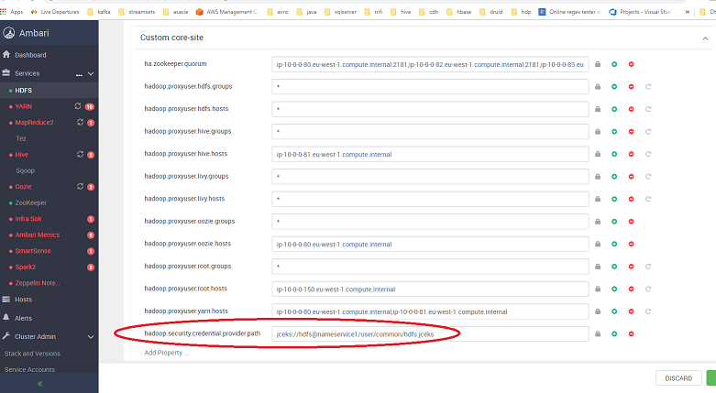Open the Services actions ellipsis menu
This screenshot has height=393, width=716.
[x=79, y=74]
